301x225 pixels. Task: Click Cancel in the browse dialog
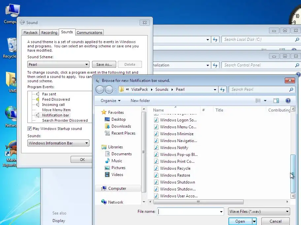click(x=276, y=221)
